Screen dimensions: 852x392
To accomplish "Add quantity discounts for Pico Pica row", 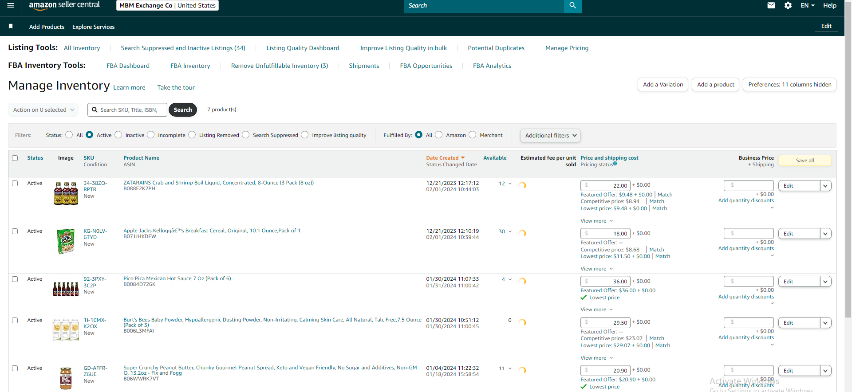I will [x=746, y=297].
